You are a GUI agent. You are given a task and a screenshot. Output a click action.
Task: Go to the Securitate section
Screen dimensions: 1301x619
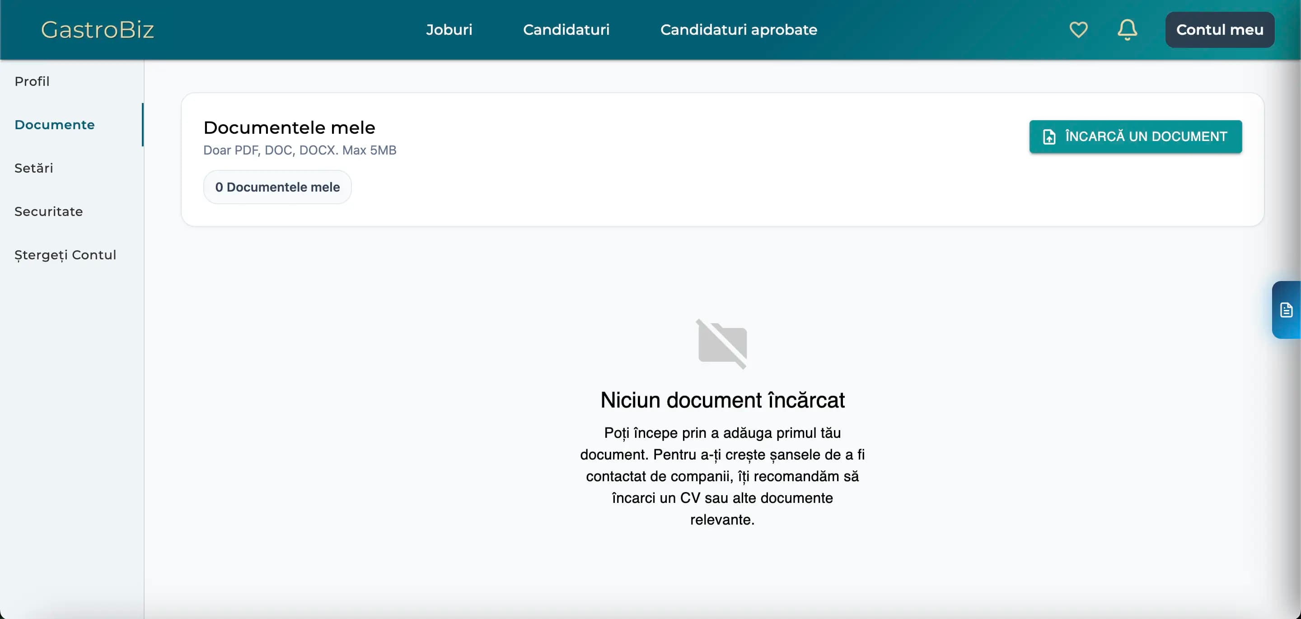coord(72,212)
